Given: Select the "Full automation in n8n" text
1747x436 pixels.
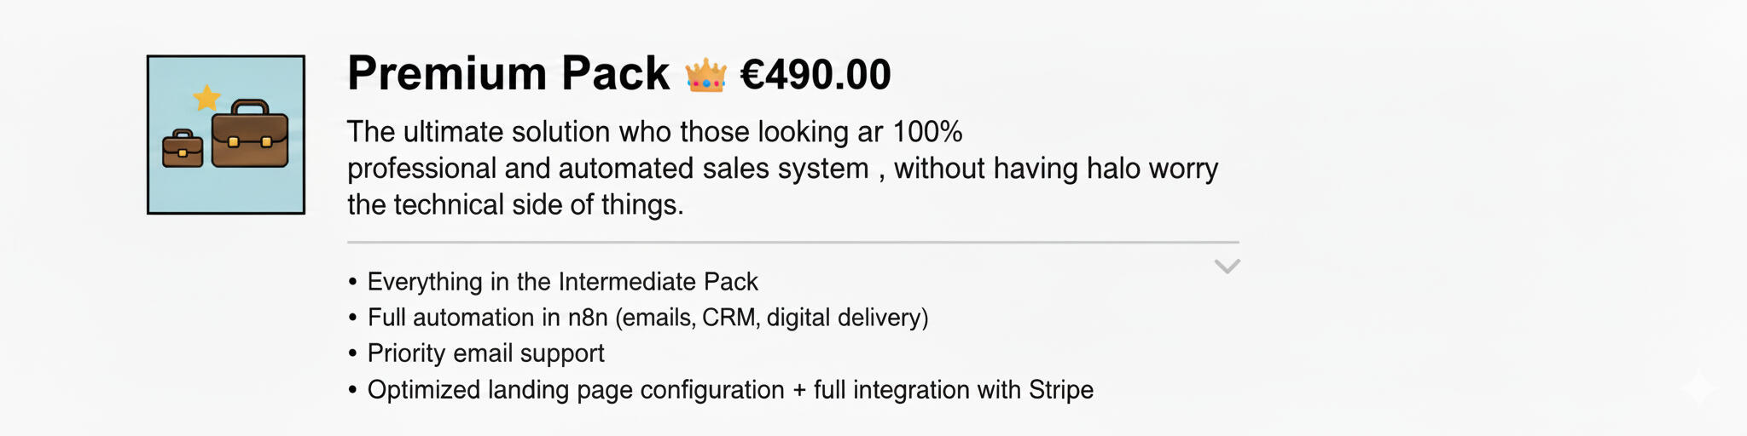Looking at the screenshot, I should click(x=487, y=318).
